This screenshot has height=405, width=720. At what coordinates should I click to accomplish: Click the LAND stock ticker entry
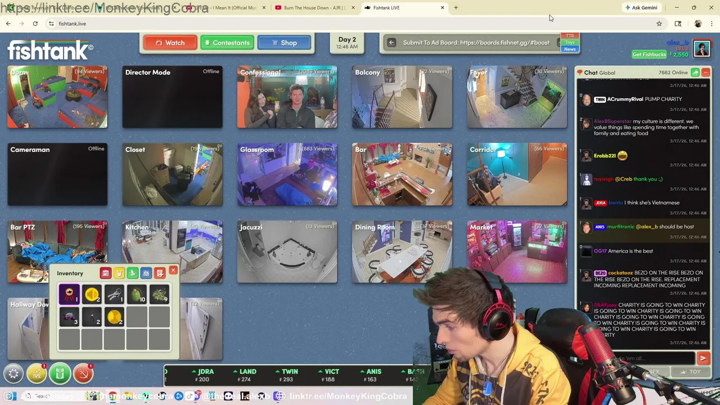click(x=245, y=375)
